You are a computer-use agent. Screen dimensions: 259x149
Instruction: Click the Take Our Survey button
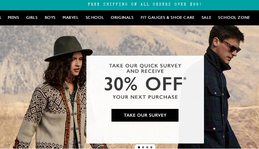pos(145,115)
